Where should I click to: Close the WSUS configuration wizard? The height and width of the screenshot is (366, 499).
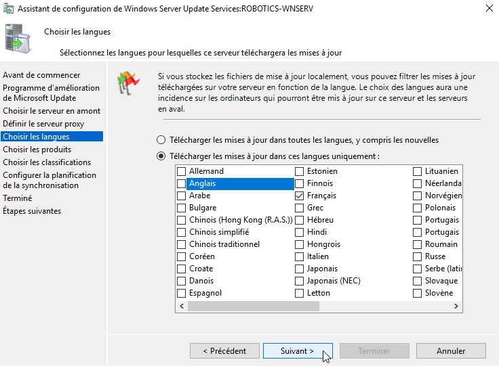click(490, 8)
